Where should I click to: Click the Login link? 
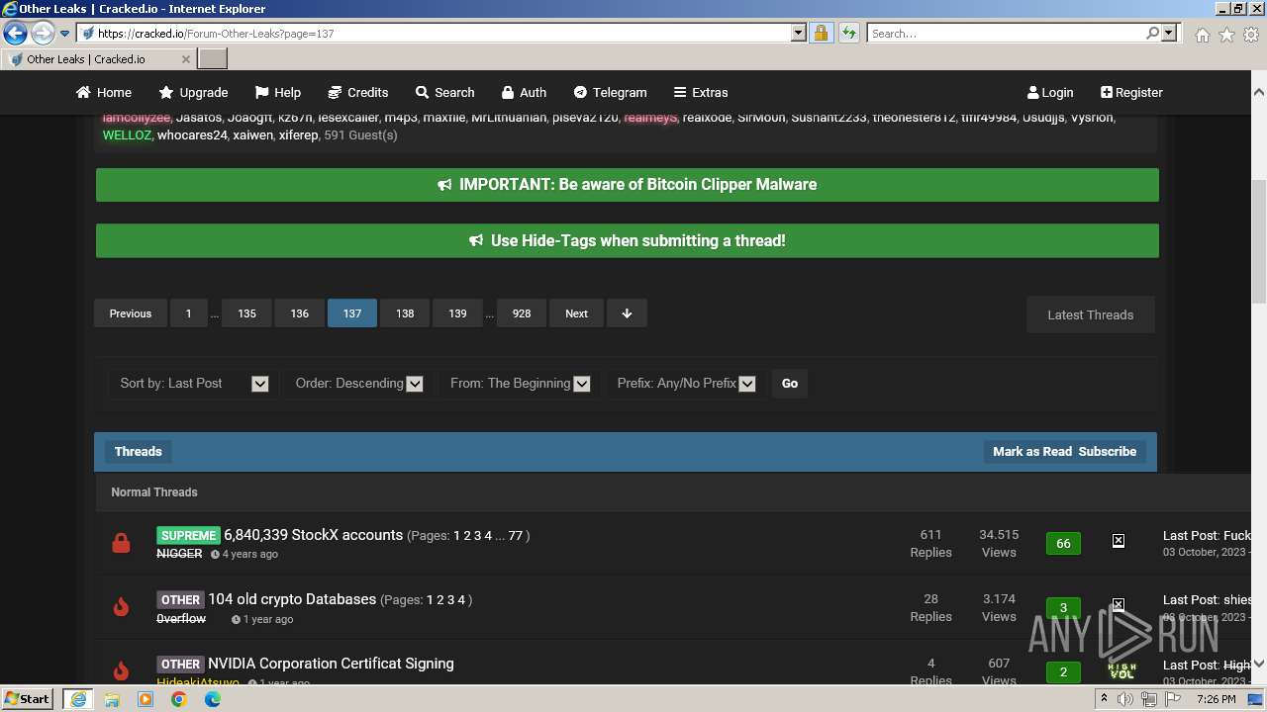pyautogui.click(x=1050, y=92)
